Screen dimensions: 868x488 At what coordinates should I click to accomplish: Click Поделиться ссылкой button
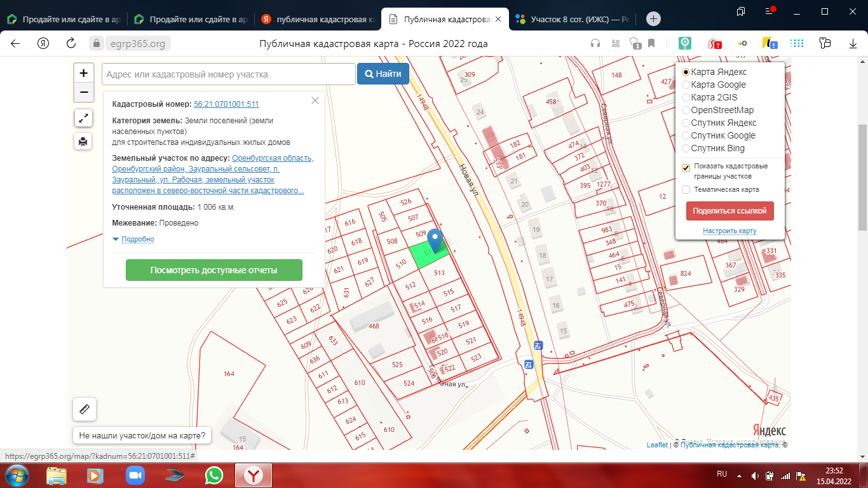click(730, 211)
